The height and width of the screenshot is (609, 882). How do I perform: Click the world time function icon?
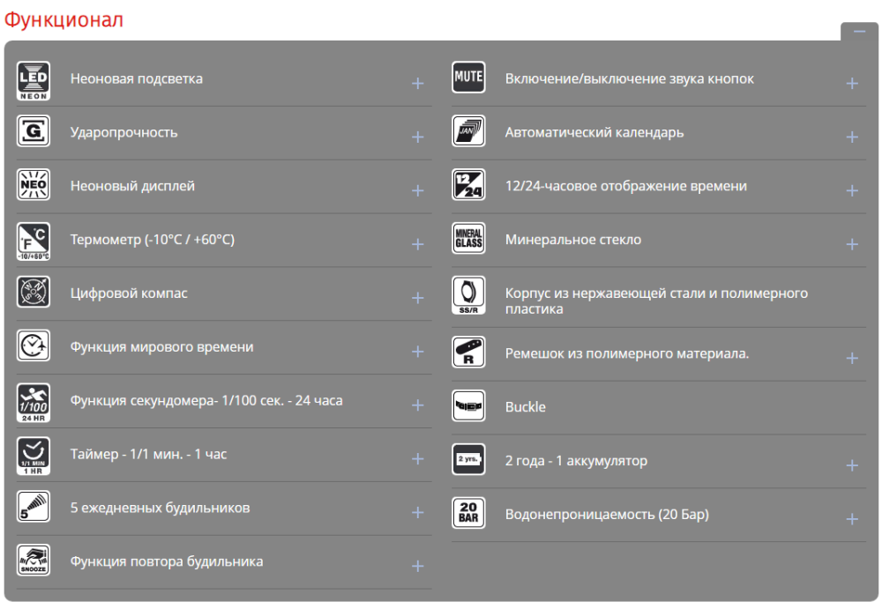click(x=34, y=347)
